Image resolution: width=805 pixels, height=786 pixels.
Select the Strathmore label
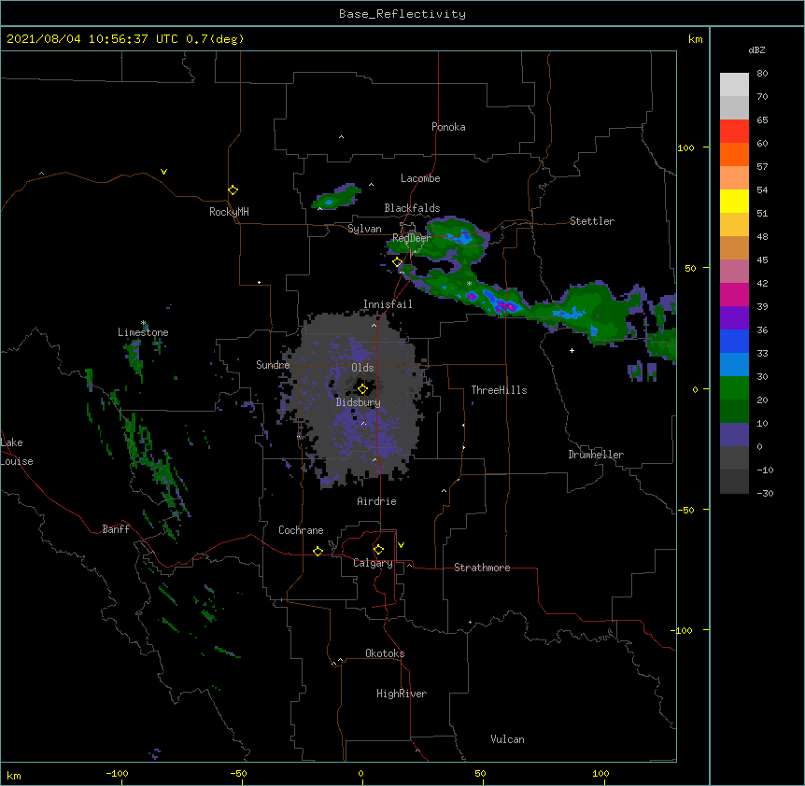coord(482,568)
